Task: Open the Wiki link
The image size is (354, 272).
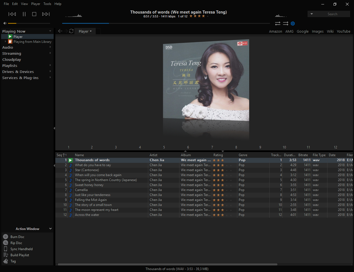Action: coord(330,32)
